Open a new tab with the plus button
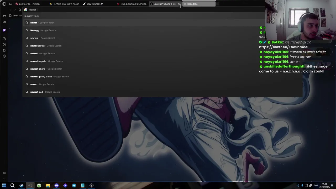This screenshot has width=336, height=189. click(x=218, y=4)
